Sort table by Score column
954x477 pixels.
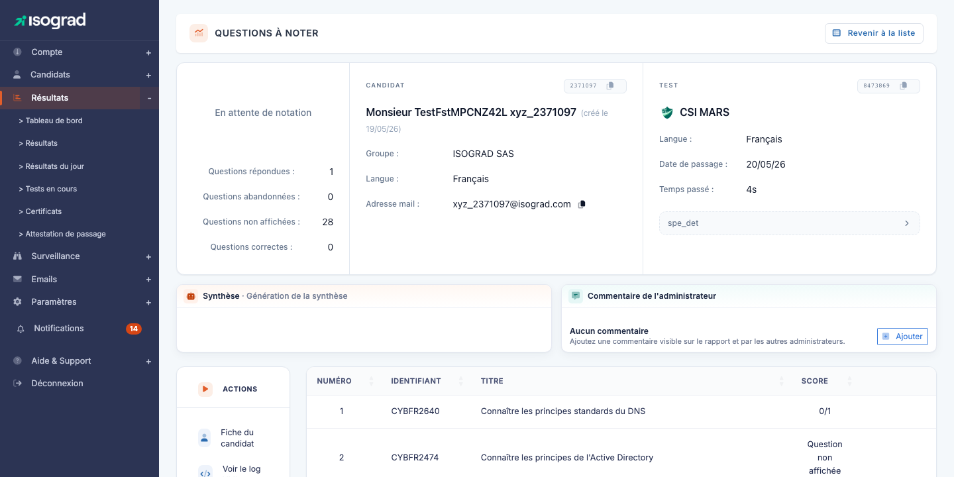click(x=849, y=381)
